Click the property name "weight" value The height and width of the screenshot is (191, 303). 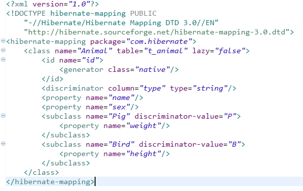[x=143, y=126]
